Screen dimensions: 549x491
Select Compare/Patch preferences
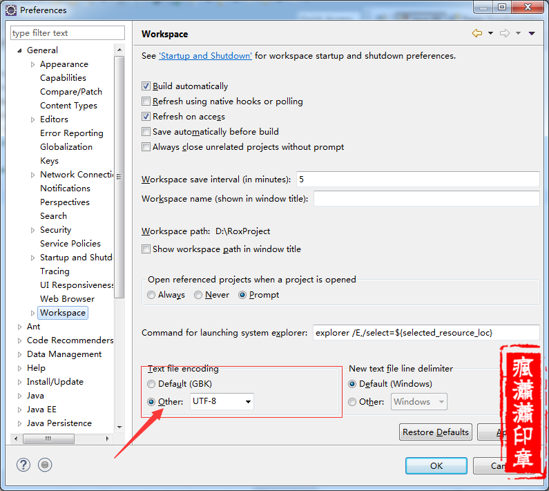pos(71,92)
